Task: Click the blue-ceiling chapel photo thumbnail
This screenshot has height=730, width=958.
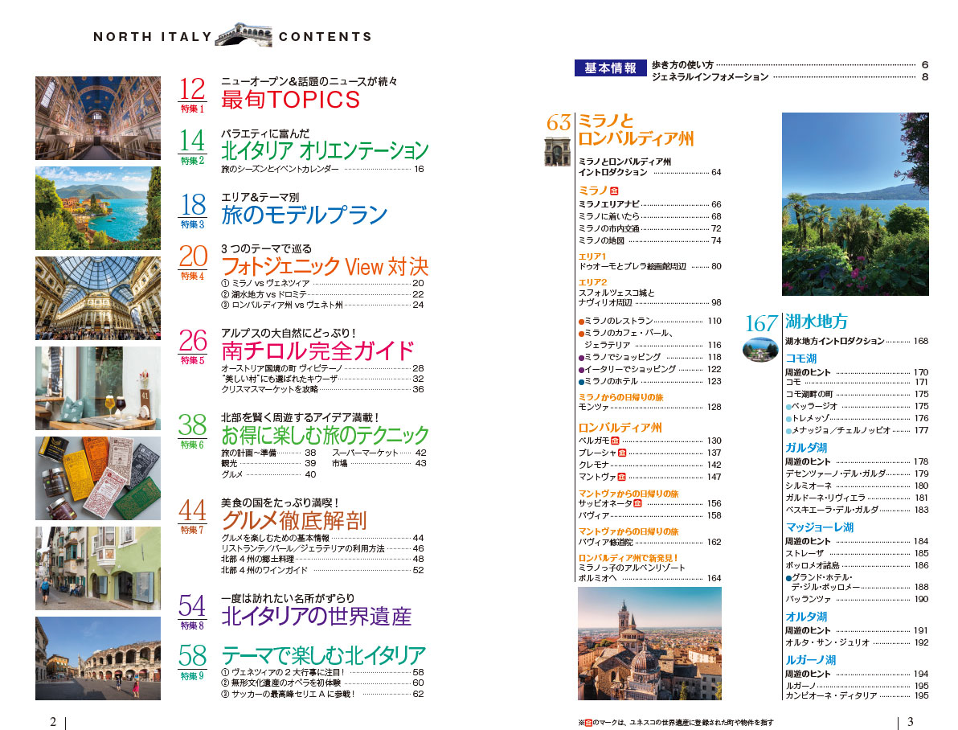Action: 98,118
